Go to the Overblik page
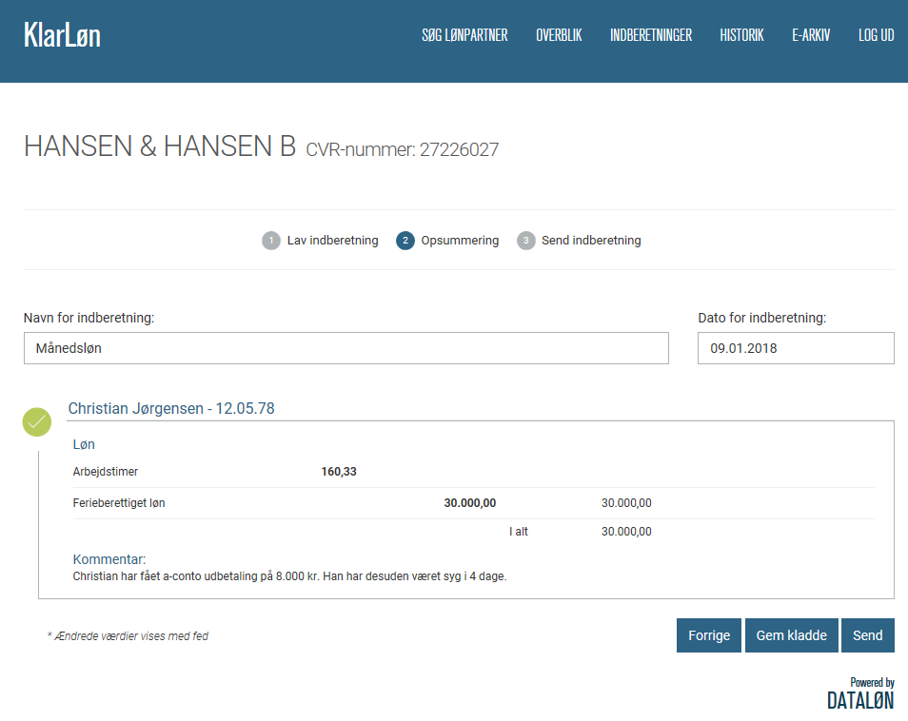 (x=559, y=35)
